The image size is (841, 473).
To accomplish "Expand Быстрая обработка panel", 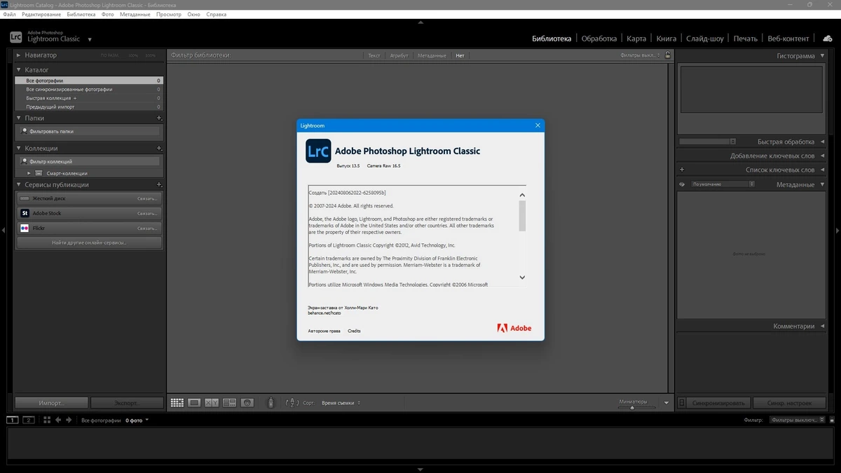I will point(821,142).
